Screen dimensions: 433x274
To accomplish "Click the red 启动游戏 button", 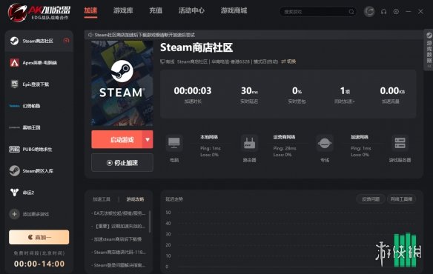I will coord(117,140).
